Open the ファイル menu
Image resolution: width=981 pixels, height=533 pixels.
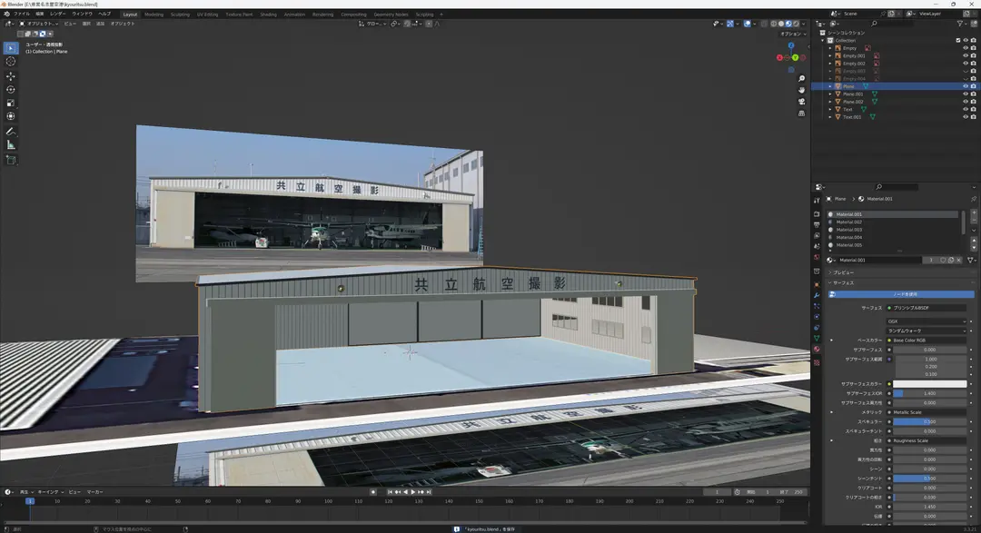click(21, 14)
